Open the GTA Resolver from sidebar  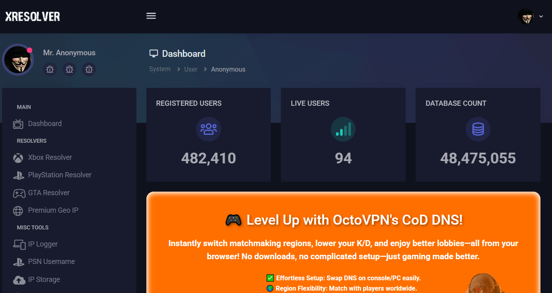pos(17,192)
